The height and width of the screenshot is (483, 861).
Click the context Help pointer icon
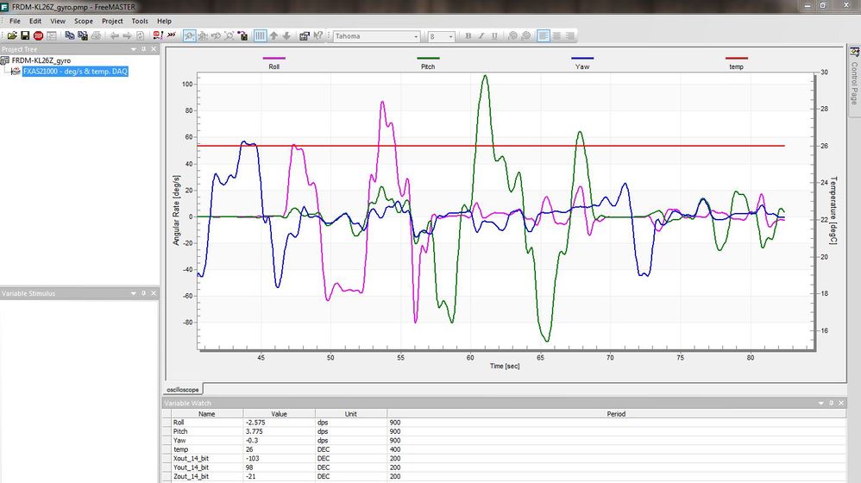click(x=318, y=35)
